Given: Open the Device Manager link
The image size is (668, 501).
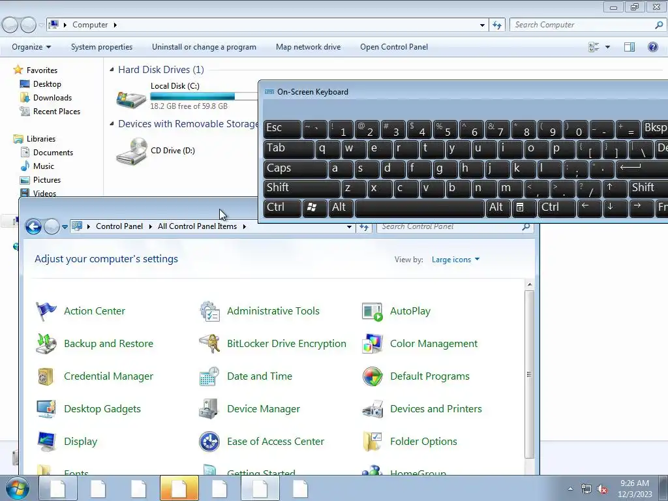Looking at the screenshot, I should [x=264, y=409].
